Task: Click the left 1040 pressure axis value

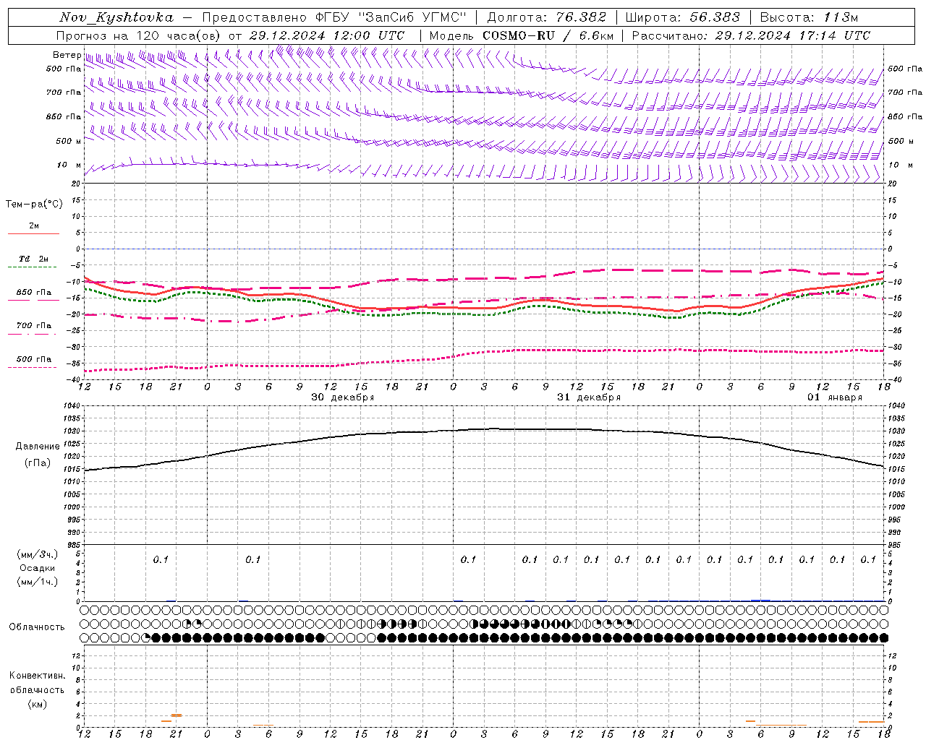Action: coord(72,406)
